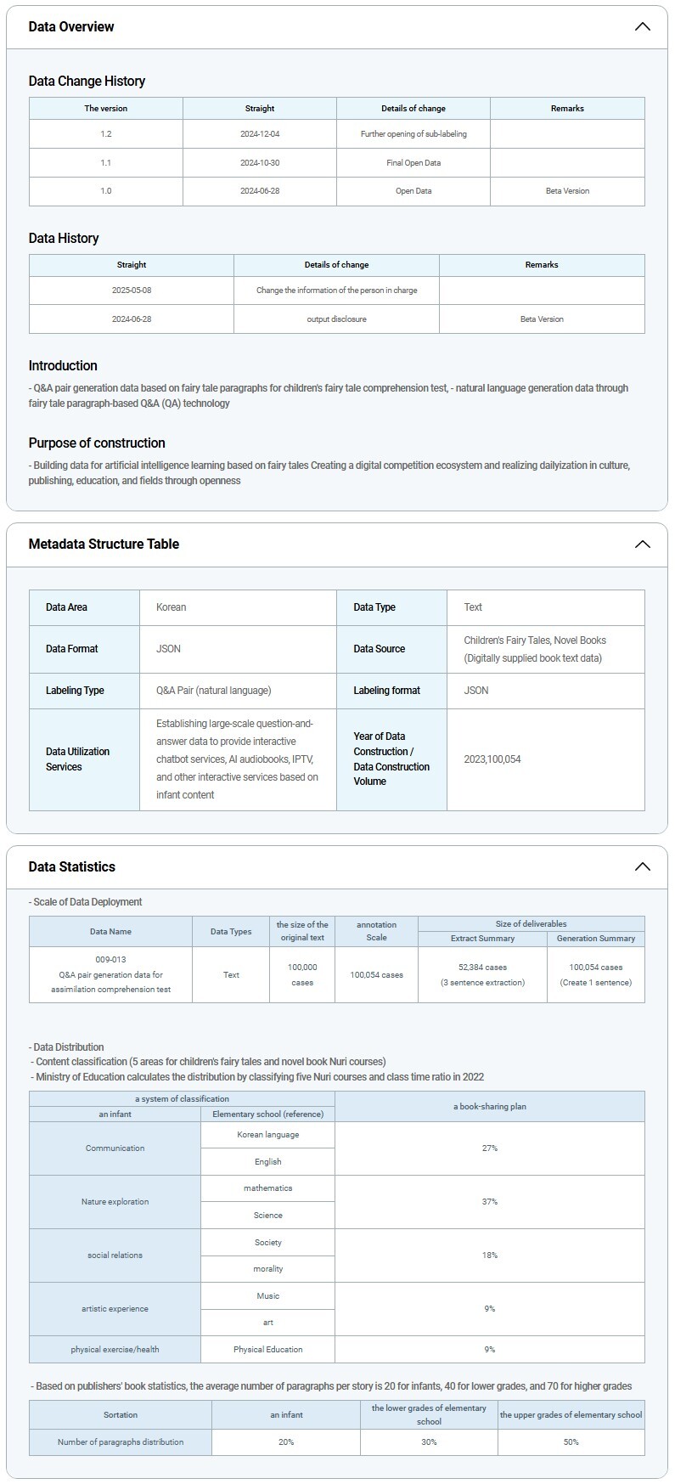Collapse the Data Overview section chevron
675x1484 pixels.
[642, 26]
